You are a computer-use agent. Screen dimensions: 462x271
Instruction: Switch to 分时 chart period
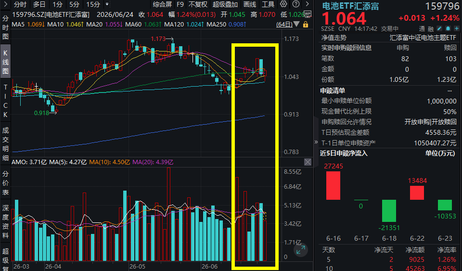pos(20,4)
